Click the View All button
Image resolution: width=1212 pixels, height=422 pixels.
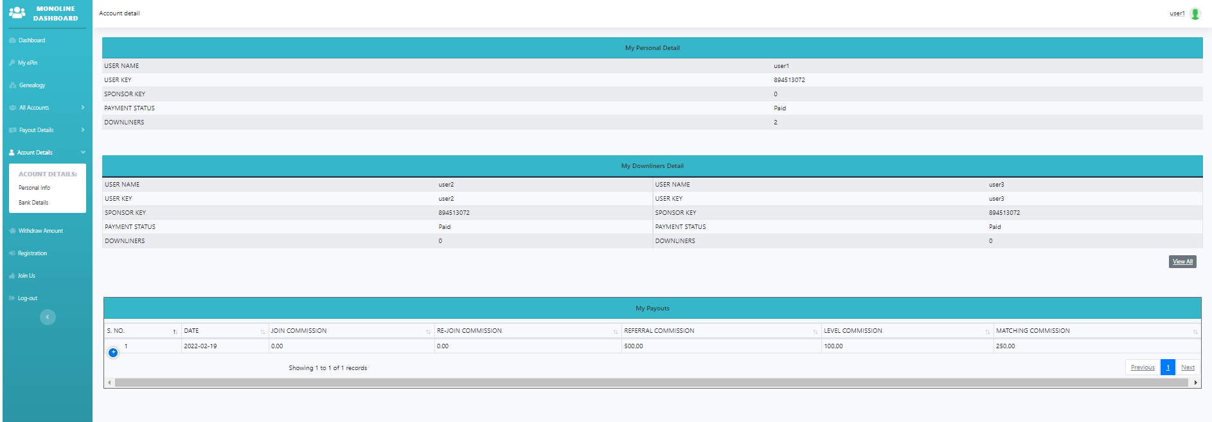[x=1182, y=262]
